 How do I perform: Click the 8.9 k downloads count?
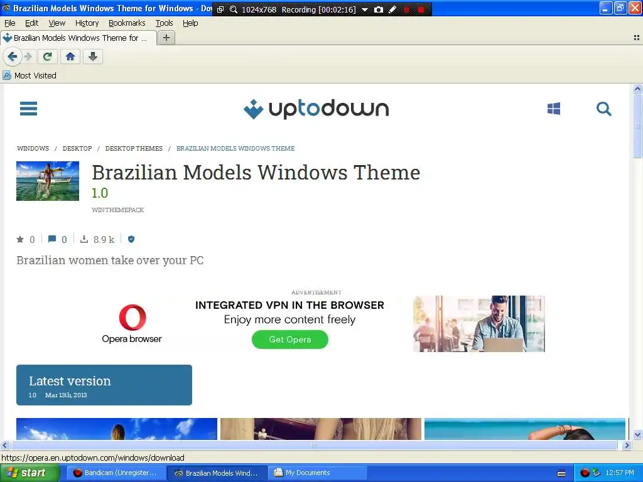pos(104,239)
